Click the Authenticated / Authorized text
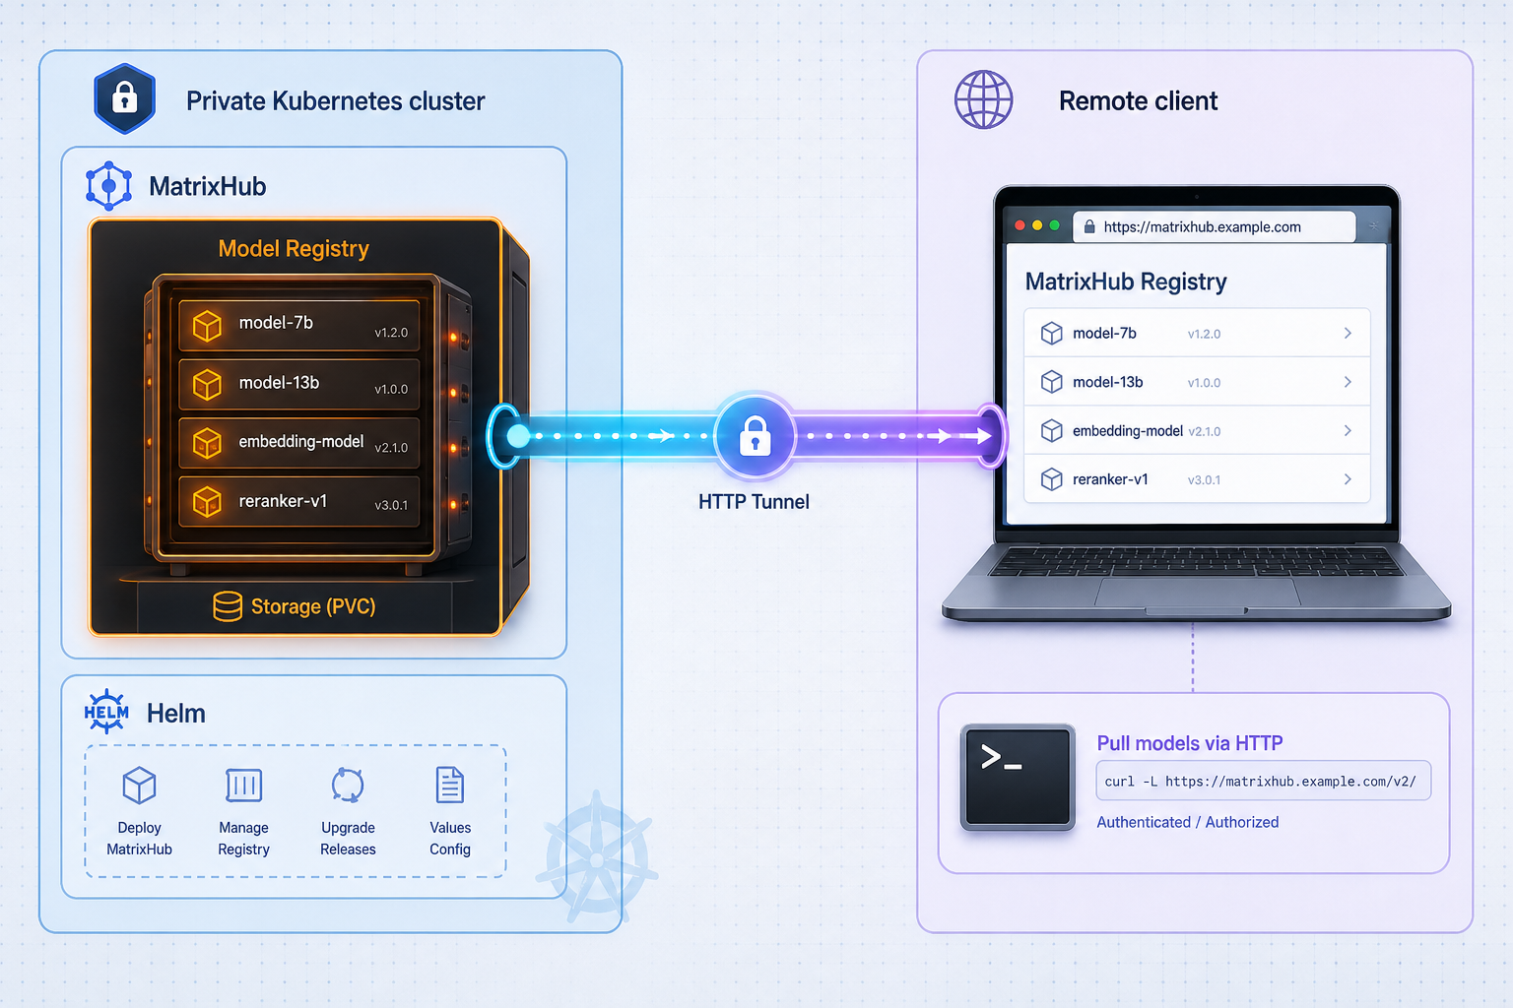Screen dimensions: 1513x1008 pos(1188,822)
